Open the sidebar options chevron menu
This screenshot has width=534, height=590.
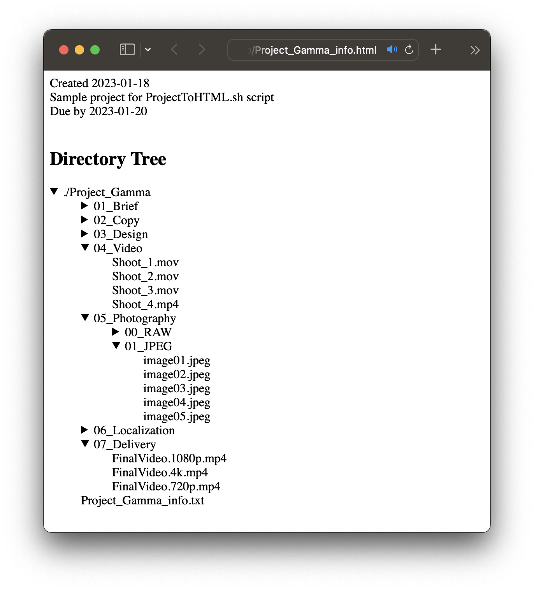pyautogui.click(x=148, y=50)
